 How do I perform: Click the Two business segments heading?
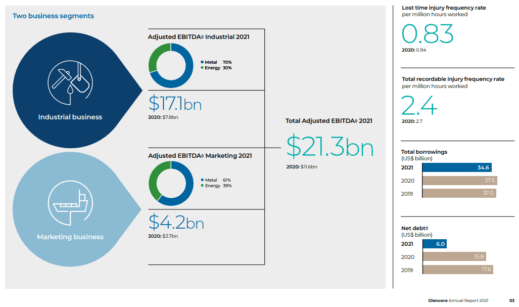pos(53,16)
